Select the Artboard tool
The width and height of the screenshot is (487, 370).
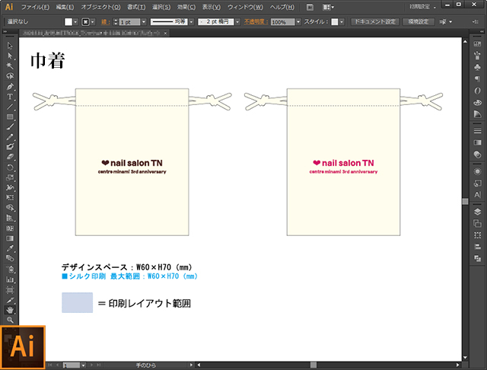pos(10,290)
